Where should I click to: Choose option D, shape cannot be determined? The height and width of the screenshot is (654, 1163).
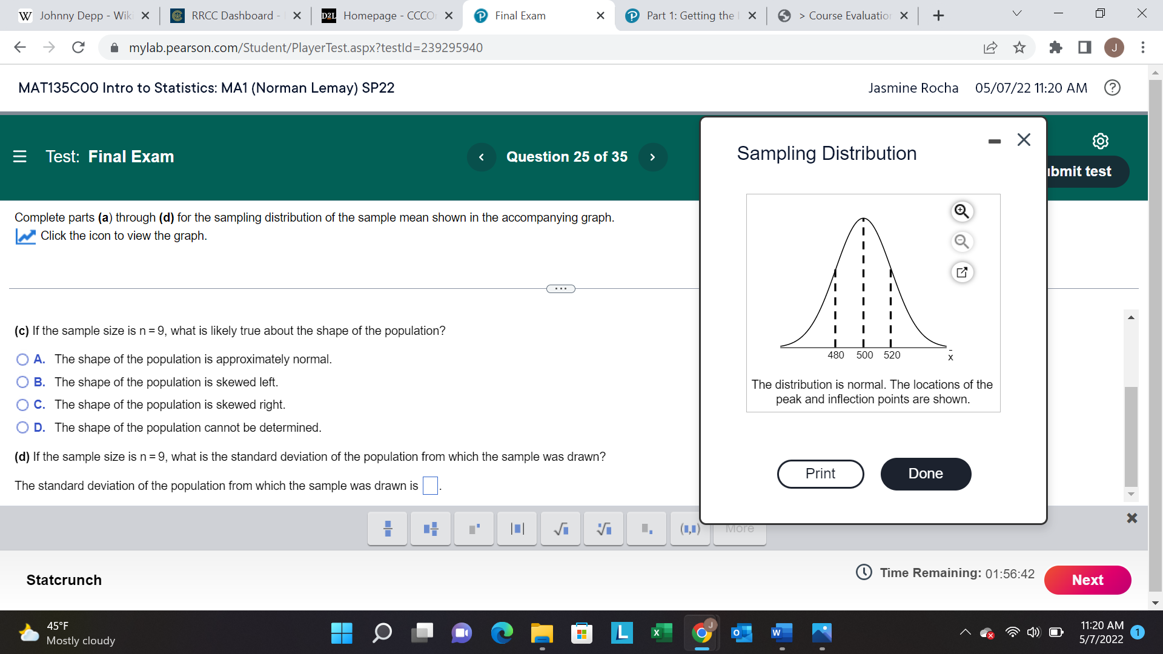(22, 428)
